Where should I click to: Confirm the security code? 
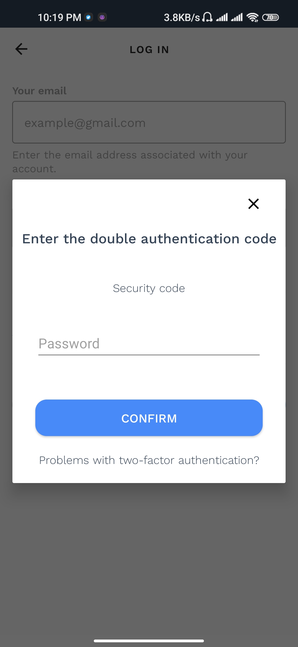149,418
